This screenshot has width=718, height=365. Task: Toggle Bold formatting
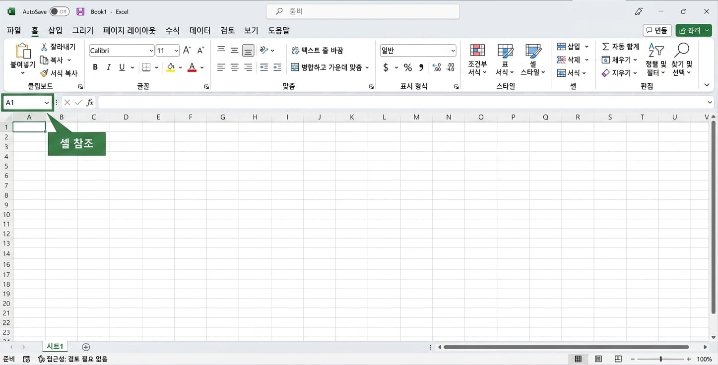pos(95,67)
